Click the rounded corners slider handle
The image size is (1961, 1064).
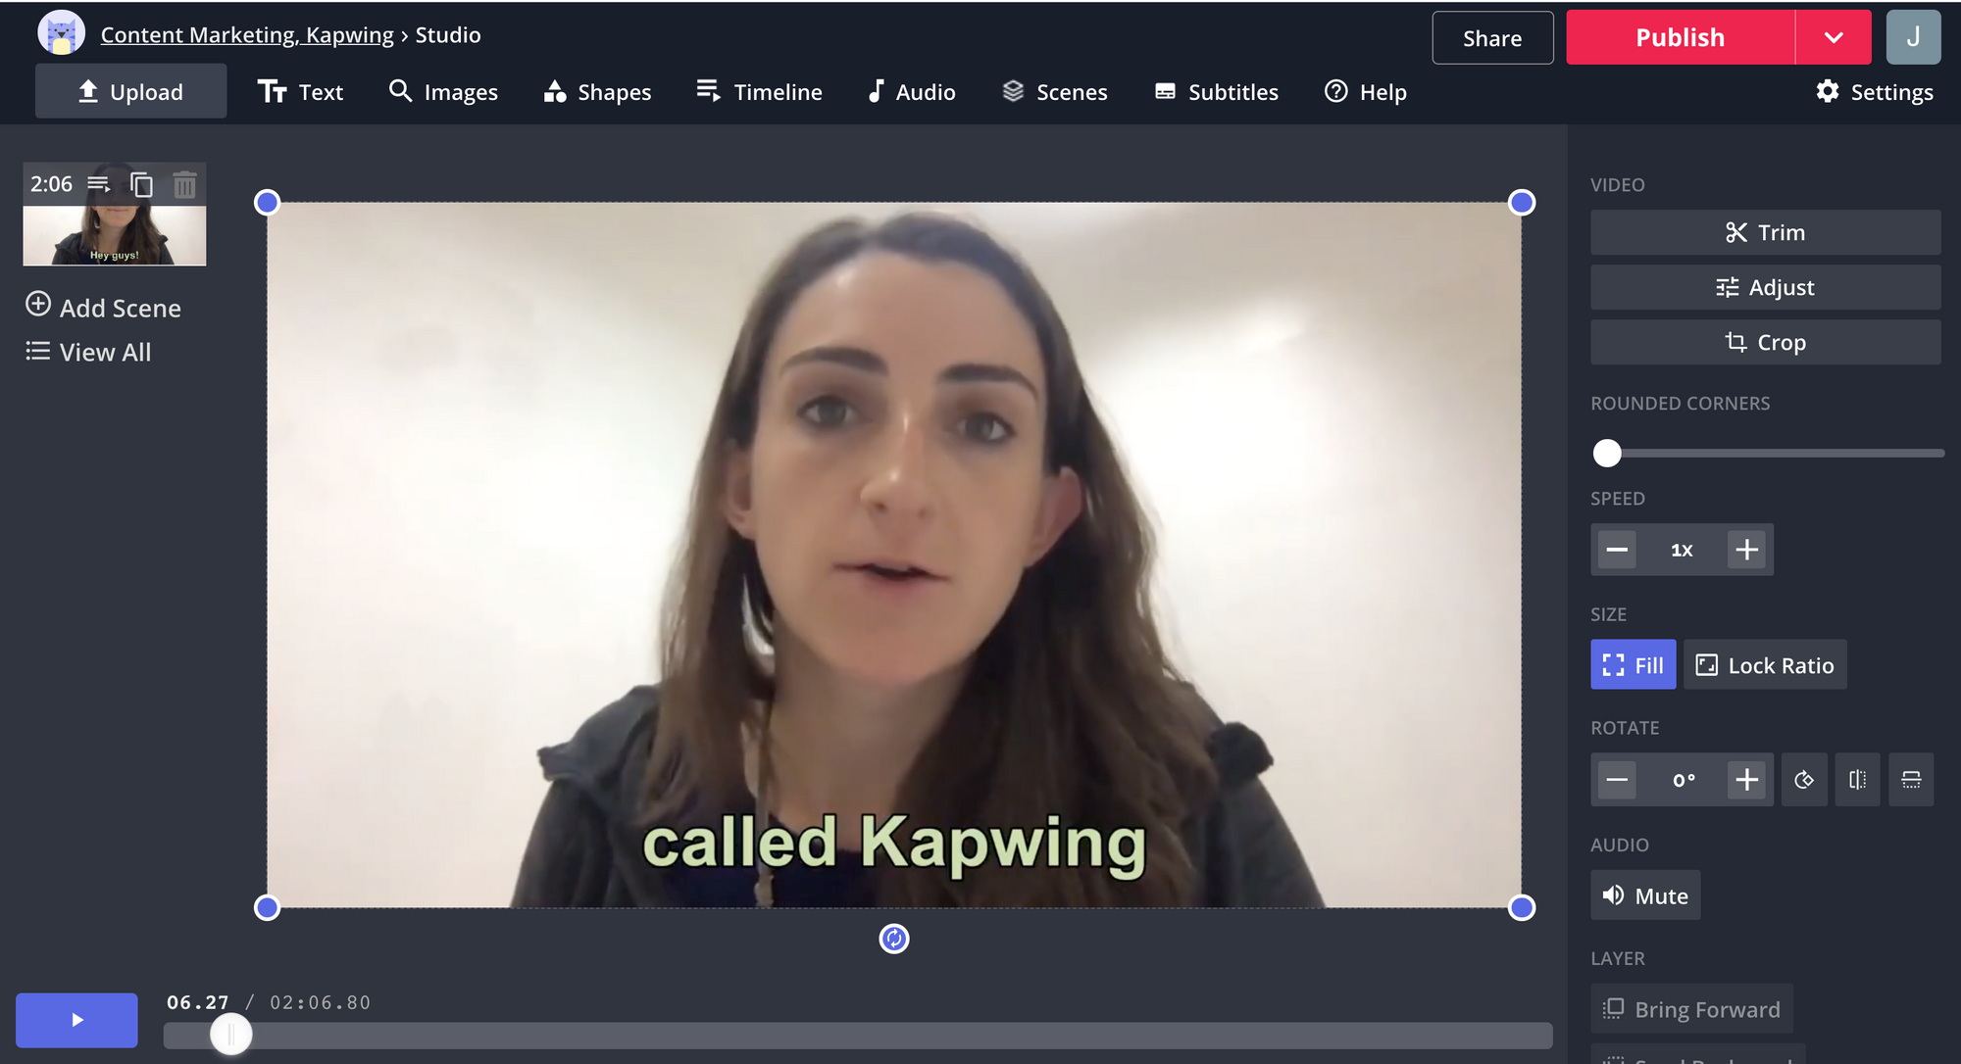[1607, 453]
